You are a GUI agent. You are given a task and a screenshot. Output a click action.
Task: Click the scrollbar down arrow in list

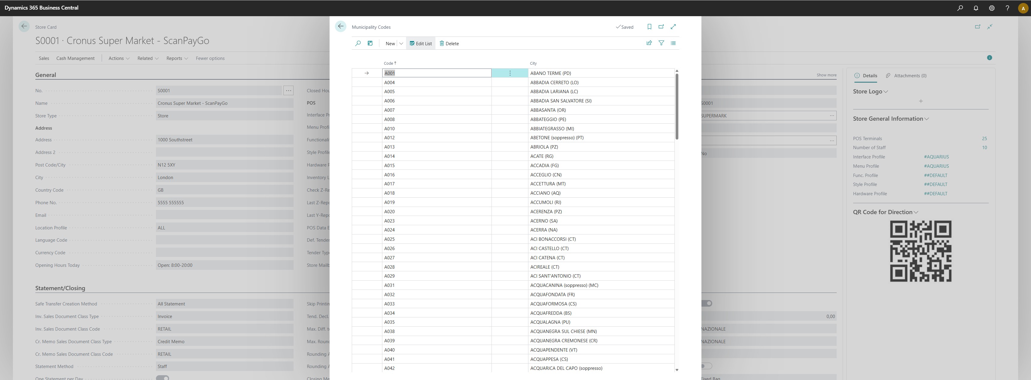[x=677, y=370]
